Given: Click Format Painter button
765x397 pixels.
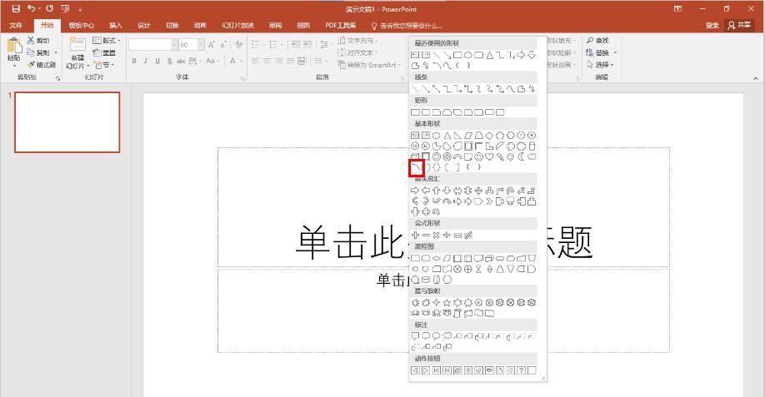Looking at the screenshot, I should click(42, 64).
